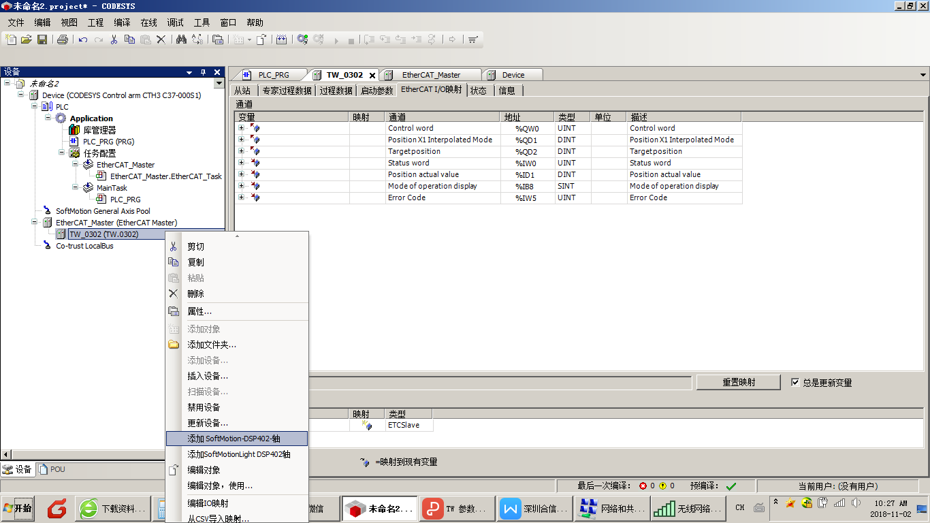
Task: Open toolbar options at far right
Action: coord(473,39)
